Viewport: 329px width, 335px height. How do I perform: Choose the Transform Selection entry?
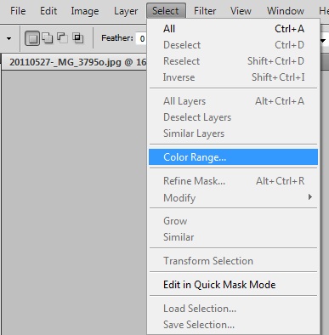tap(233, 261)
